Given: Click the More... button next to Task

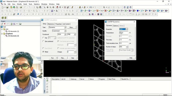Looking at the screenshot, I should point(71,27).
